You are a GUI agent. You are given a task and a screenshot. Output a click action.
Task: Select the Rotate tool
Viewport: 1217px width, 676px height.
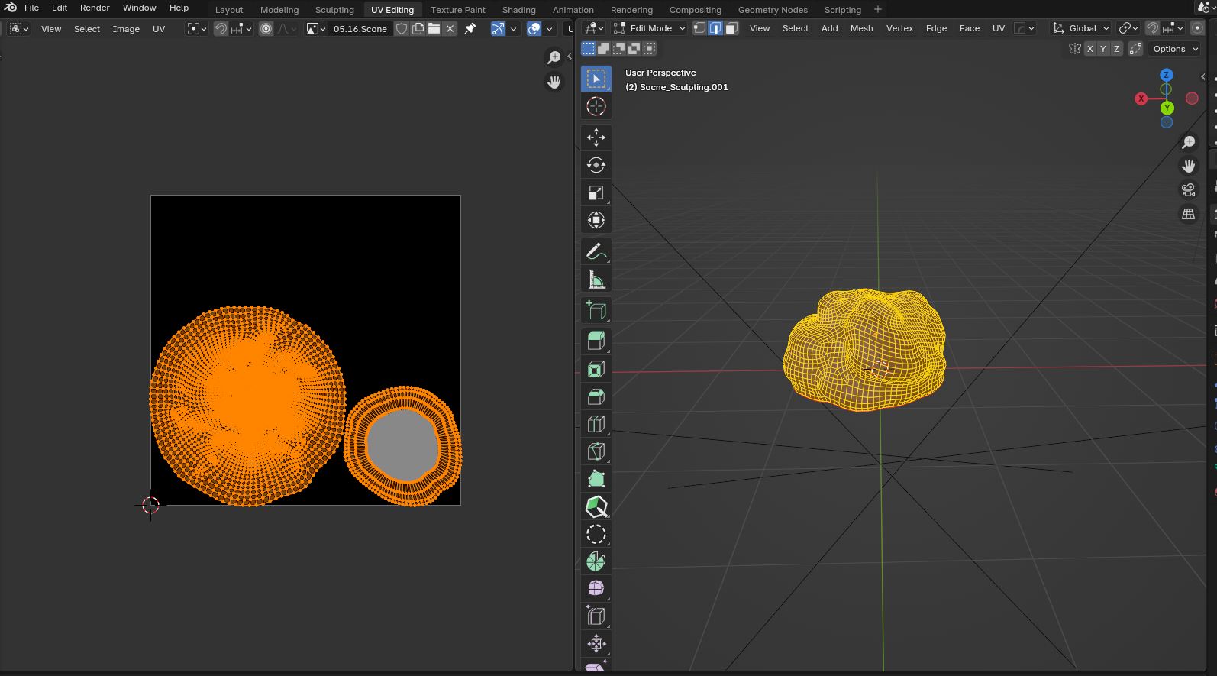pyautogui.click(x=596, y=165)
